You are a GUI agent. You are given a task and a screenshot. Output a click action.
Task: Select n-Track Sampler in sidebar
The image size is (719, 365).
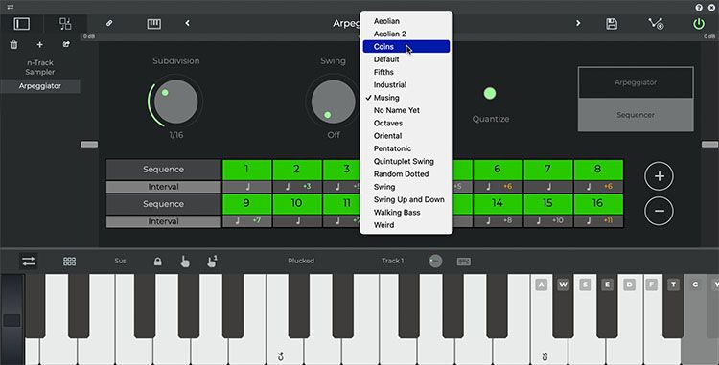coord(40,67)
